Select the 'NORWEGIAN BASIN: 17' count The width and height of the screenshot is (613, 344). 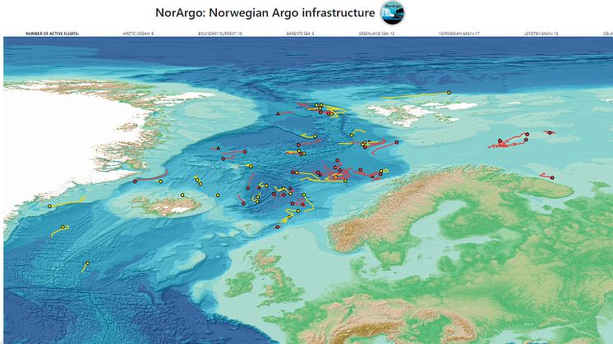(x=459, y=34)
